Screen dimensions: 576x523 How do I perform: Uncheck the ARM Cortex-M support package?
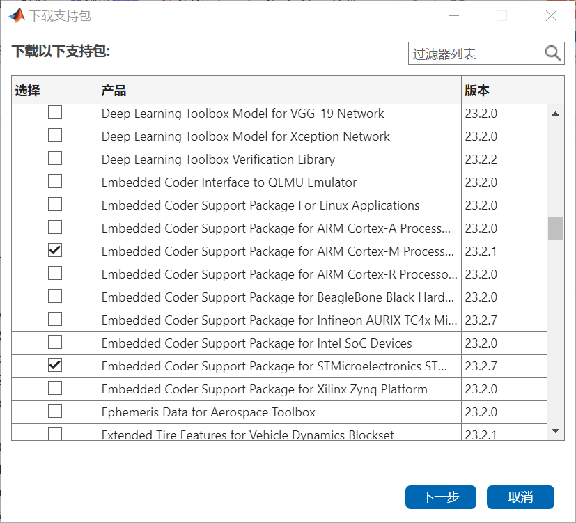[x=55, y=250]
